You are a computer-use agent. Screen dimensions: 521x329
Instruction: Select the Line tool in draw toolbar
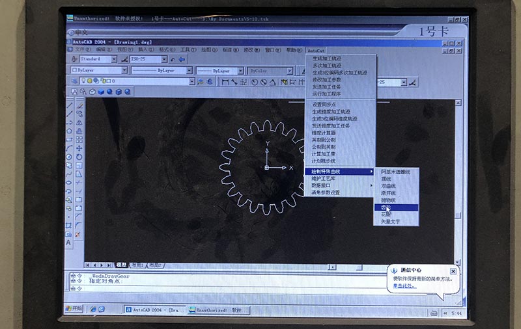click(70, 104)
